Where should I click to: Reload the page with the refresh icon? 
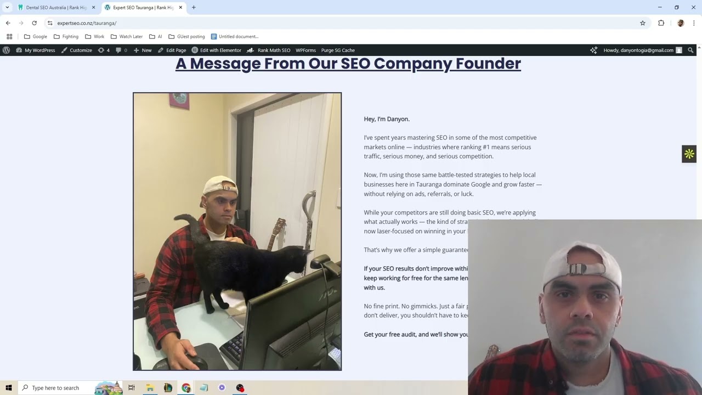(34, 23)
